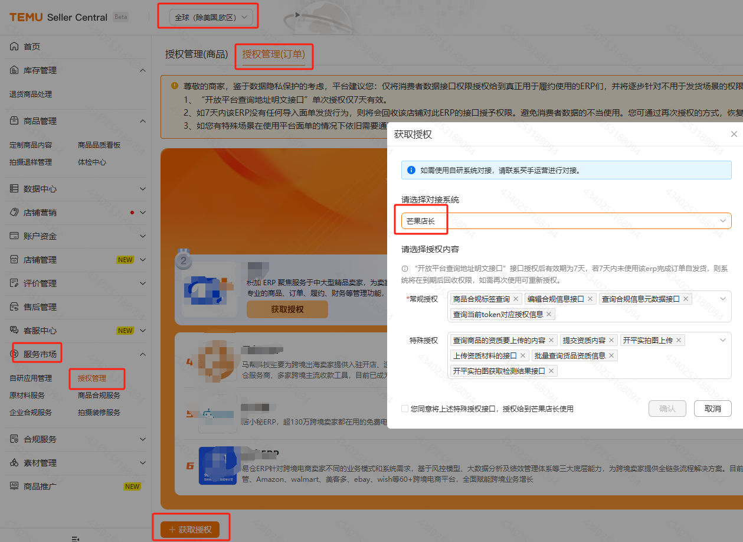Expand the 常规授权 multi-select dropdown arrow
Viewport: 743px width, 542px height.
(x=722, y=299)
